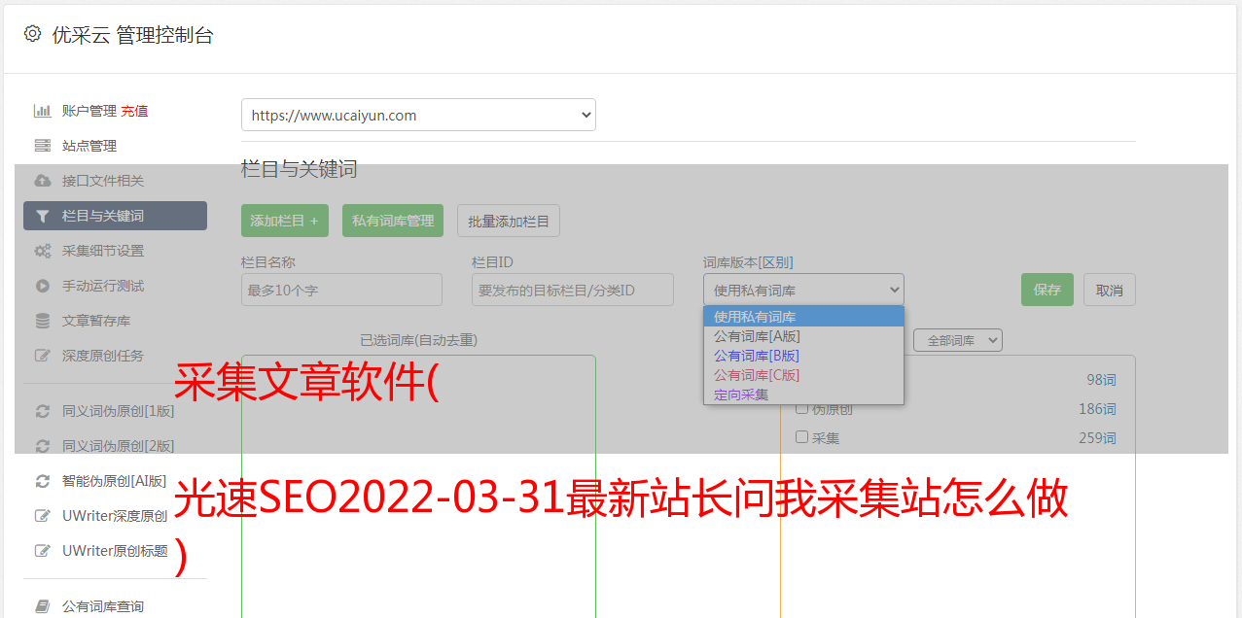Check the 伪原创 word library checkbox
1242x618 pixels.
pos(802,408)
